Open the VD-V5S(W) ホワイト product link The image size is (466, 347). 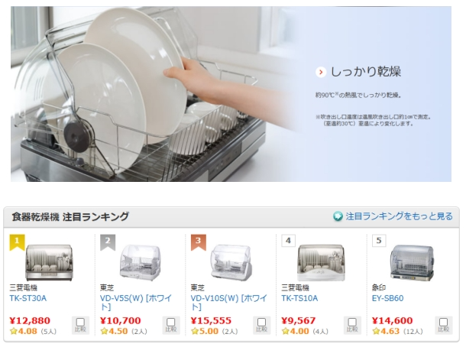tap(136, 303)
